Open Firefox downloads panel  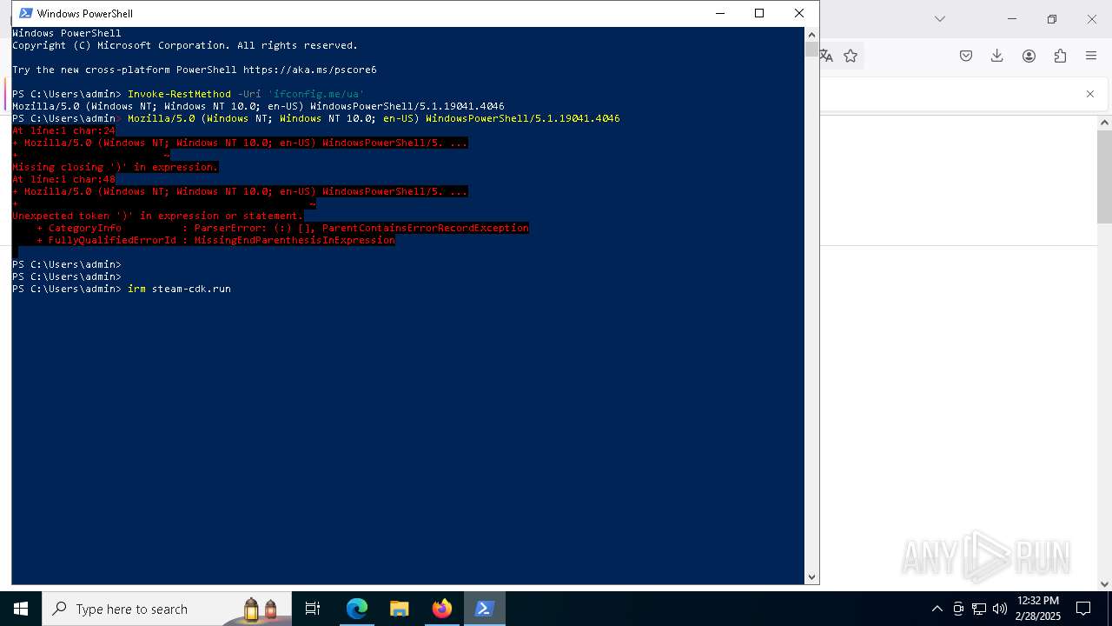tap(997, 56)
